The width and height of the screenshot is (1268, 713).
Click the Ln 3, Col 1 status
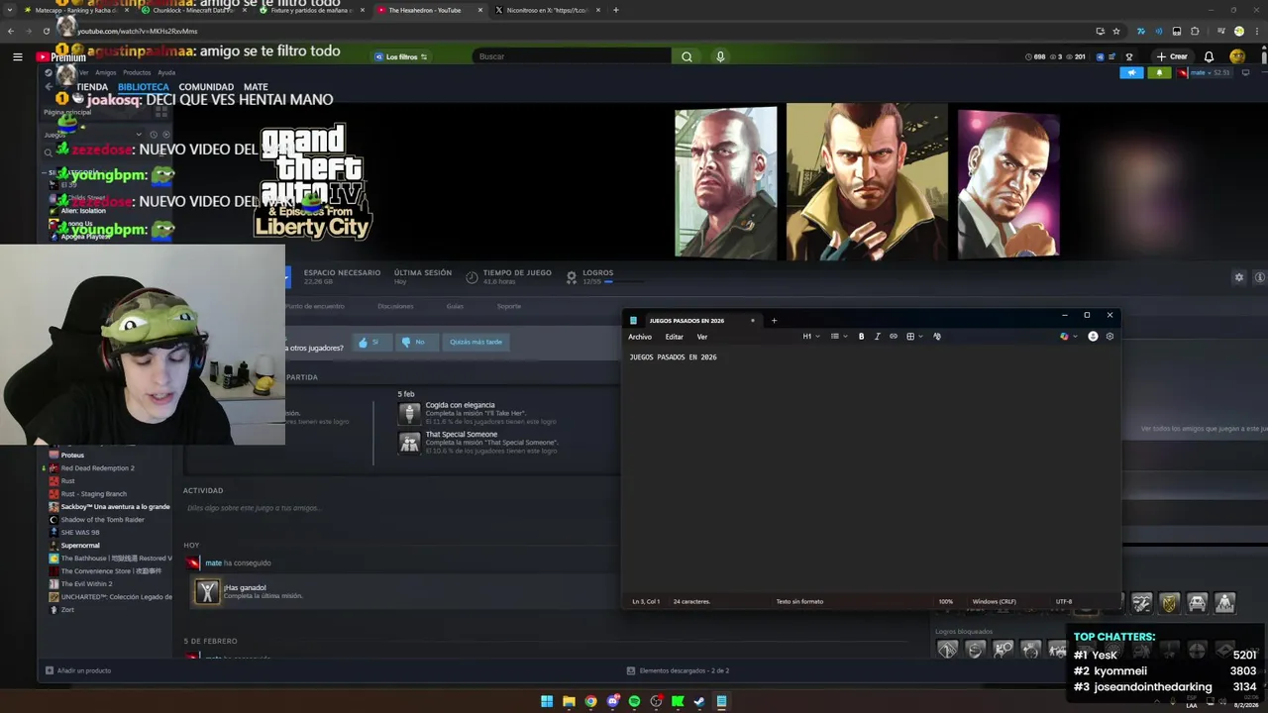pos(646,601)
